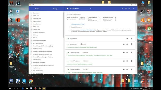The height and width of the screenshot is (90, 161).
Task: Select FNIS.esp in the plugin sidebar
Action: pos(35,38)
